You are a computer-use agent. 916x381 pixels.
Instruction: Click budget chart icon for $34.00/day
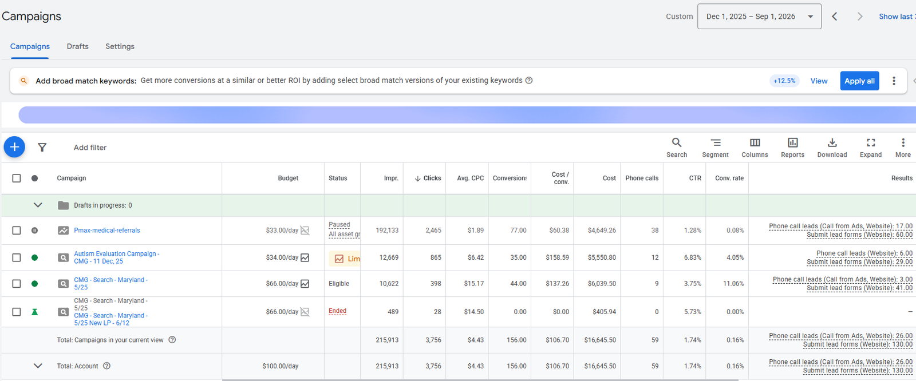[x=305, y=258]
